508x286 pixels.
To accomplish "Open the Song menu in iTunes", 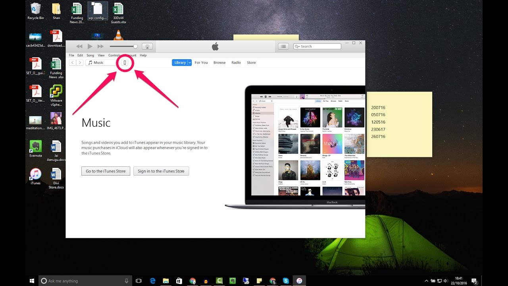I will (90, 56).
